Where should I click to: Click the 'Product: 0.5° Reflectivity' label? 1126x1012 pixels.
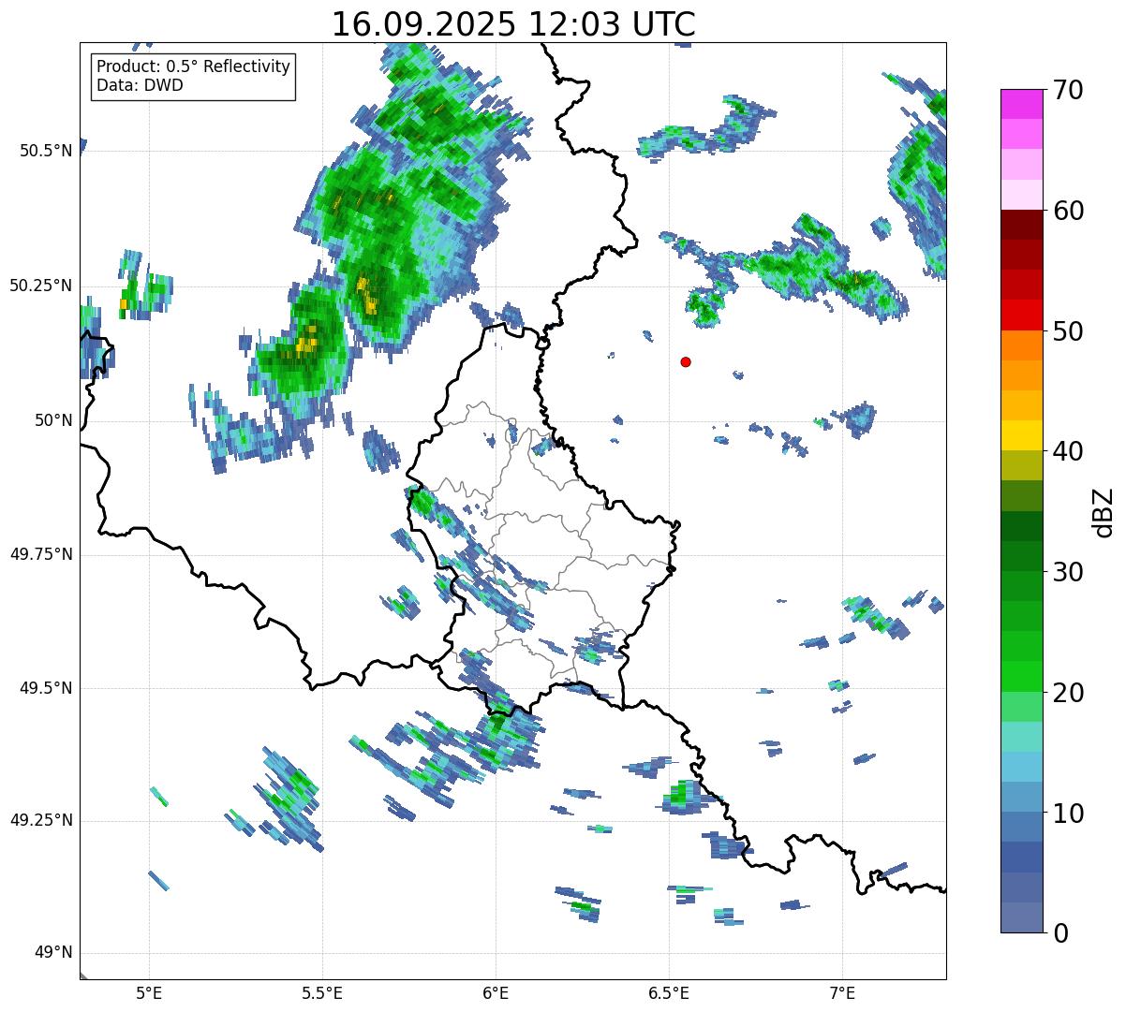[194, 66]
